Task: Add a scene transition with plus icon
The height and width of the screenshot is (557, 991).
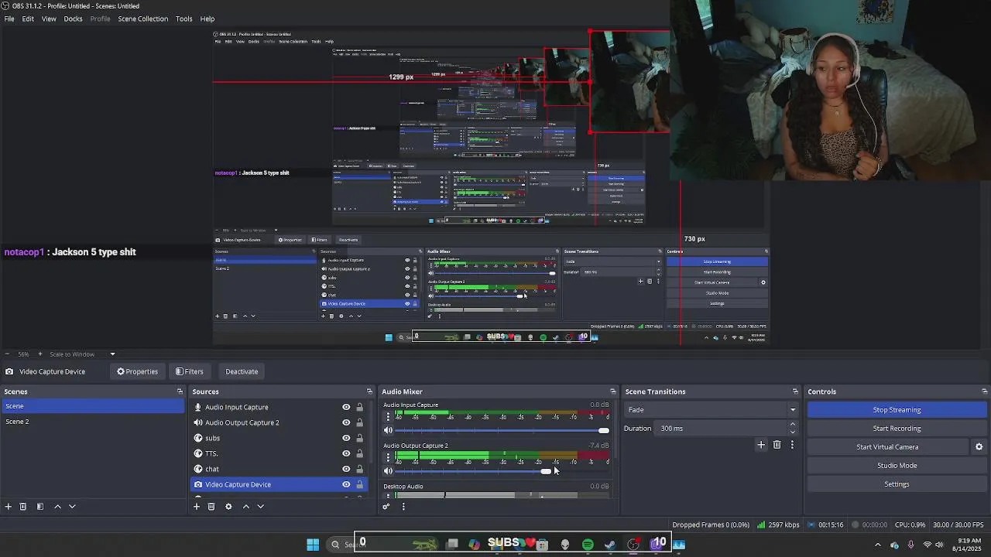Action: (761, 445)
